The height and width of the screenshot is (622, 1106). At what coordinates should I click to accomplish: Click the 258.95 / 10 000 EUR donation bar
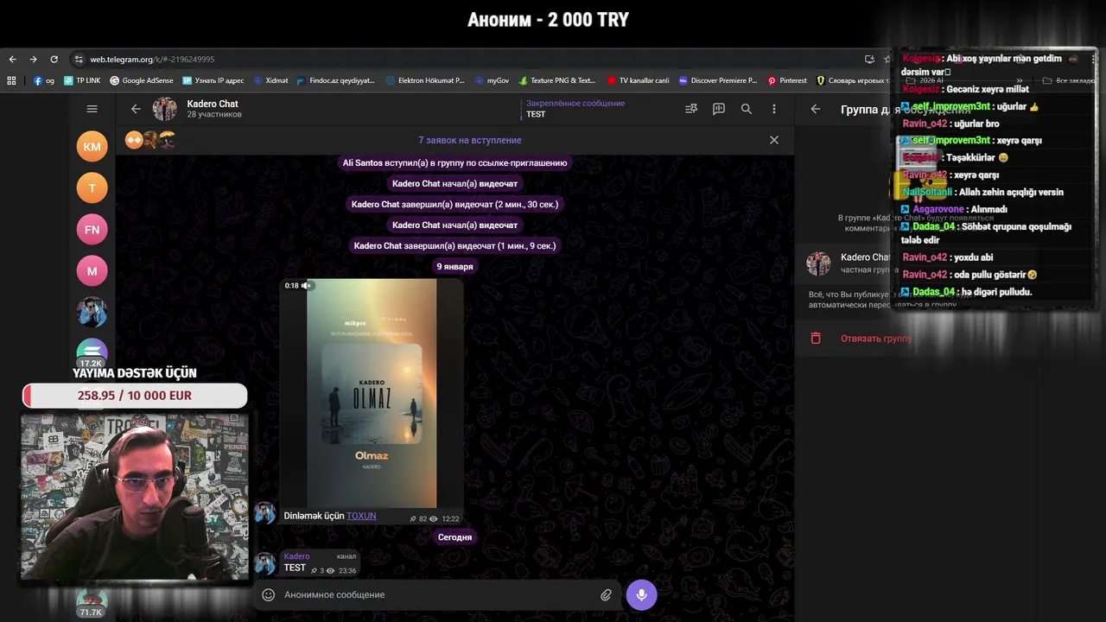(135, 396)
